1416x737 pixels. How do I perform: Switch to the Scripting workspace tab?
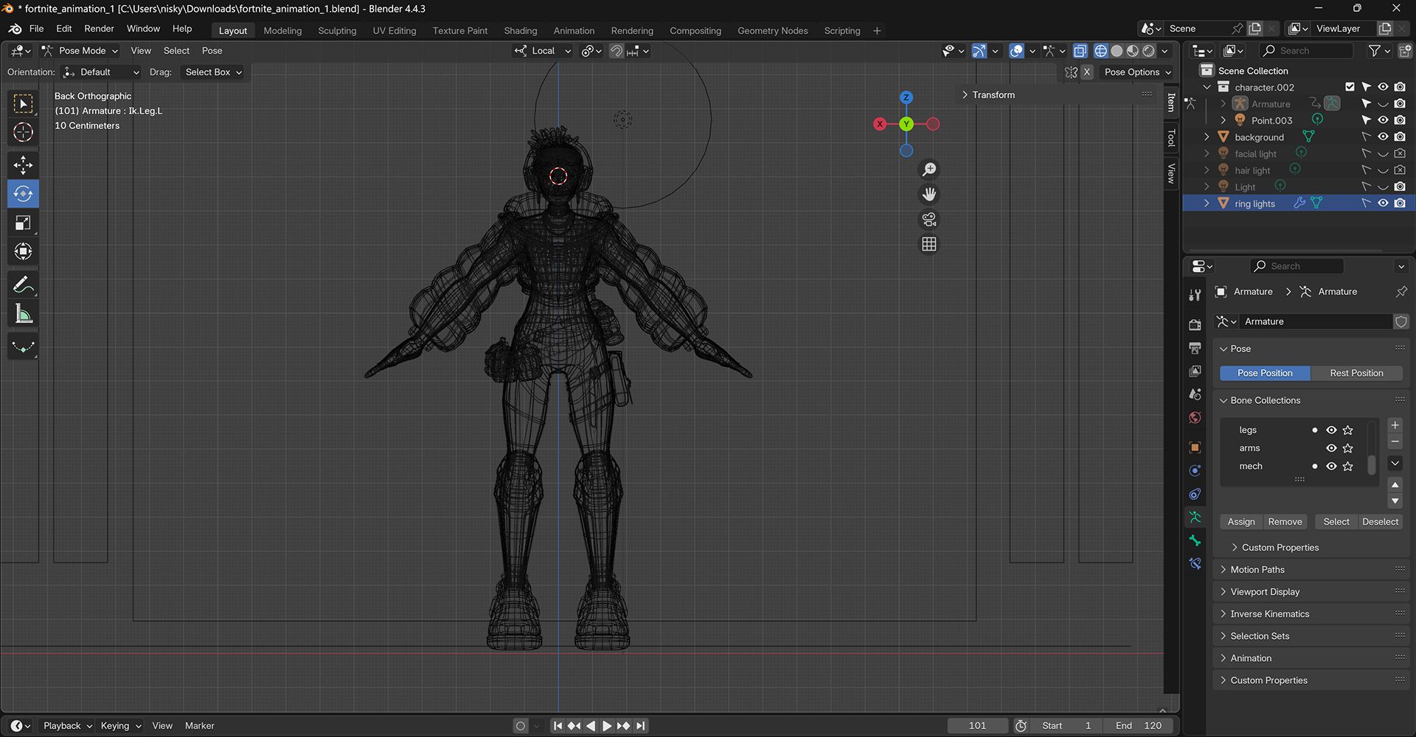pos(842,30)
